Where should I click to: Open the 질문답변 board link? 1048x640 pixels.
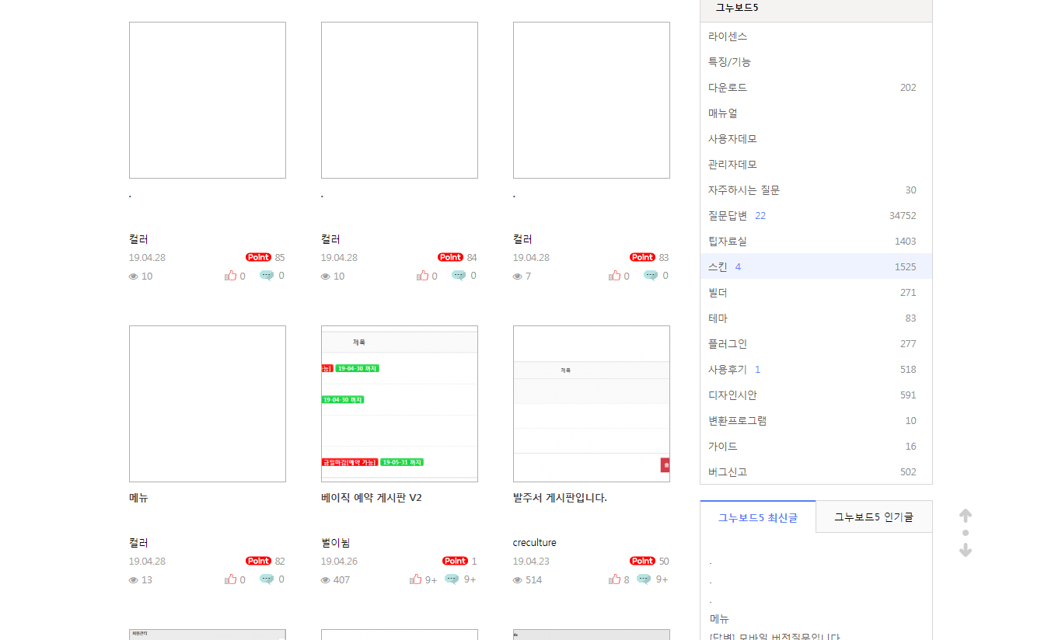pos(728,216)
